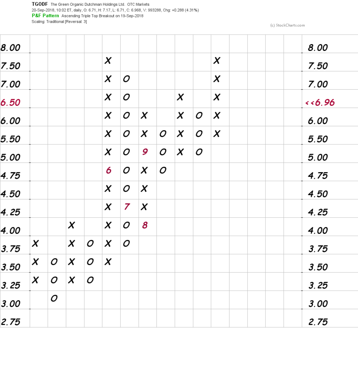Click the Scaling: Traditional reversal text
Screen dimensions: 358x382
59,22
